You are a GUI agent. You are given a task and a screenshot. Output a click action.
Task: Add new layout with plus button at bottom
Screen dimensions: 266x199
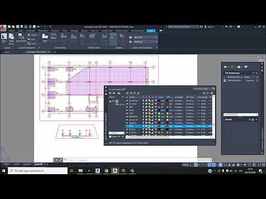tap(47, 164)
